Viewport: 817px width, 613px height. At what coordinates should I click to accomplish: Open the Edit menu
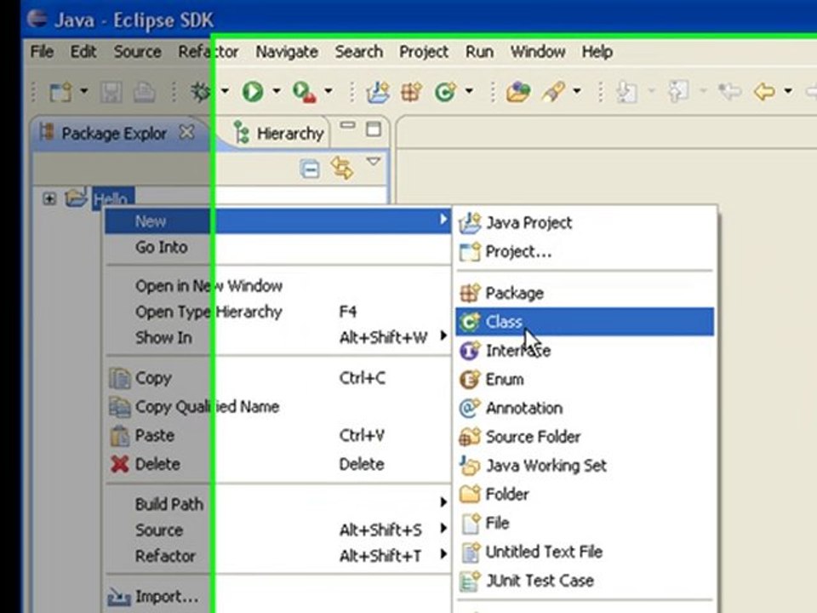(x=83, y=52)
